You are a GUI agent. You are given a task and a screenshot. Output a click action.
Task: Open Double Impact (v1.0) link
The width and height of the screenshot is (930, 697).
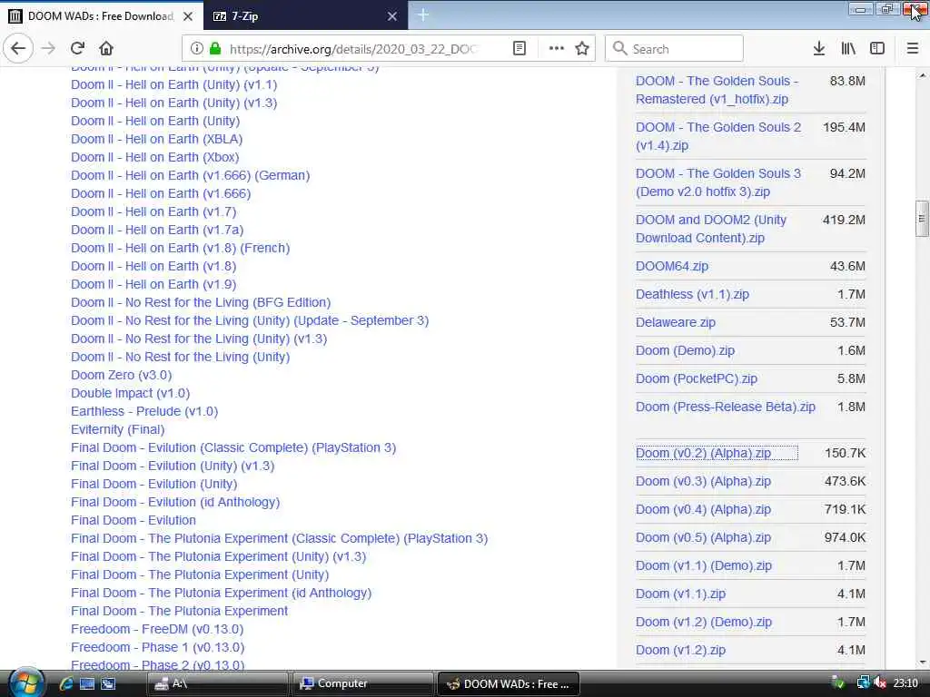point(131,394)
